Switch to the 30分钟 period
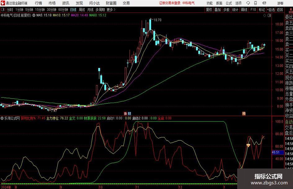Image resolution: width=293 pixels, height=189 pixels. point(51,10)
